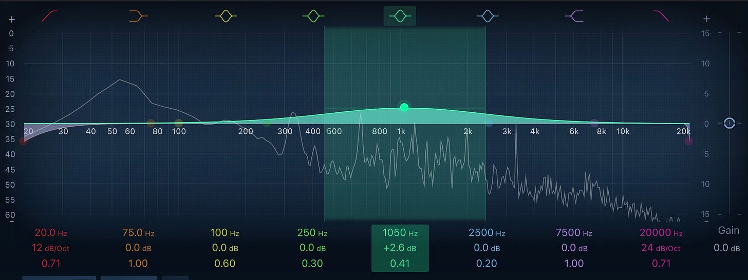
Task: Toggle the purple high-shelf band icon
Action: [574, 16]
